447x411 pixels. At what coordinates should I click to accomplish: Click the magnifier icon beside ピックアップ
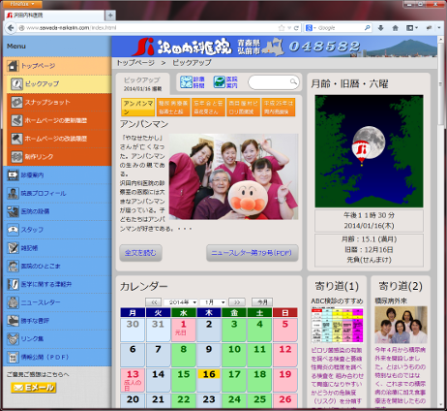[x=16, y=84]
